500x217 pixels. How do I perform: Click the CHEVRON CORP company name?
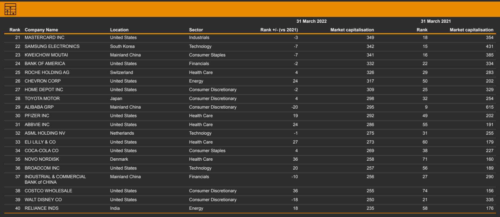(x=43, y=81)
